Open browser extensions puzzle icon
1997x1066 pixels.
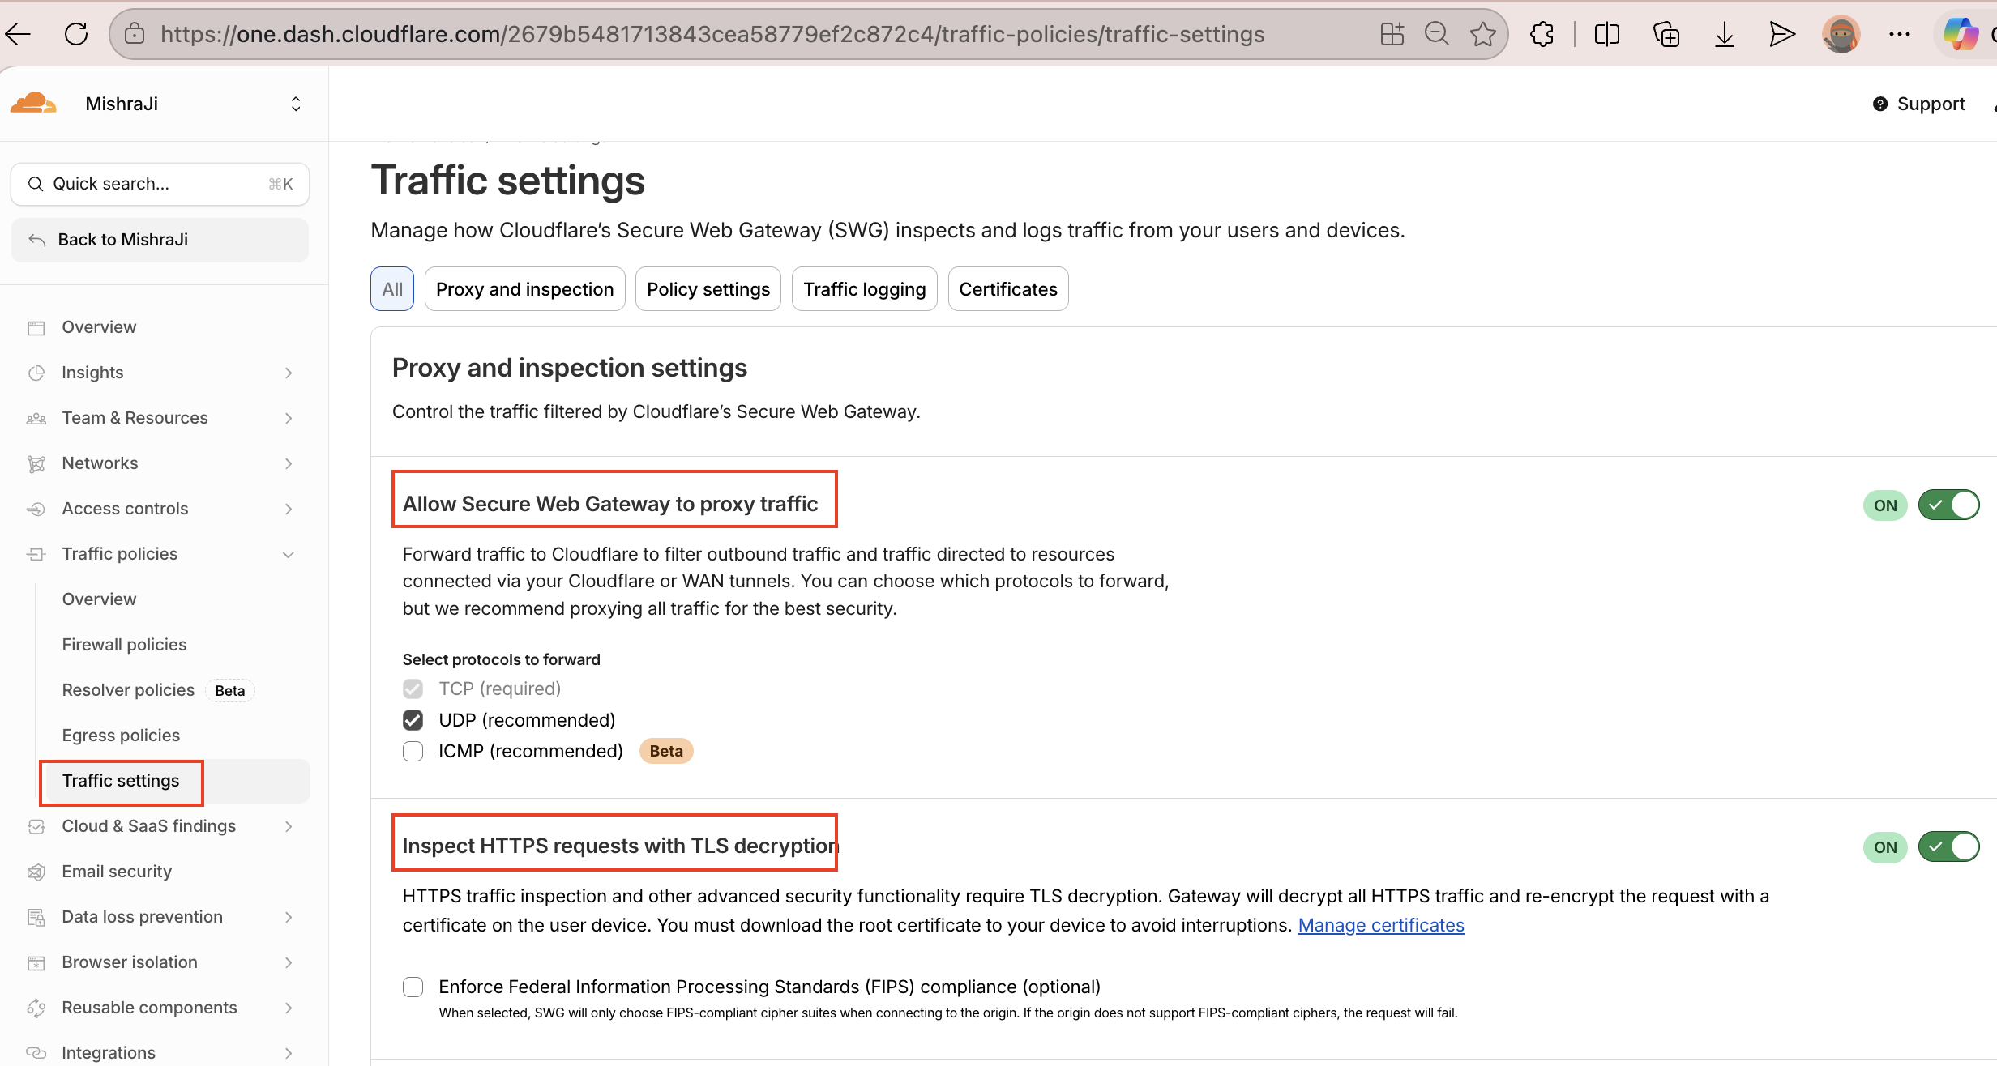pyautogui.click(x=1542, y=34)
